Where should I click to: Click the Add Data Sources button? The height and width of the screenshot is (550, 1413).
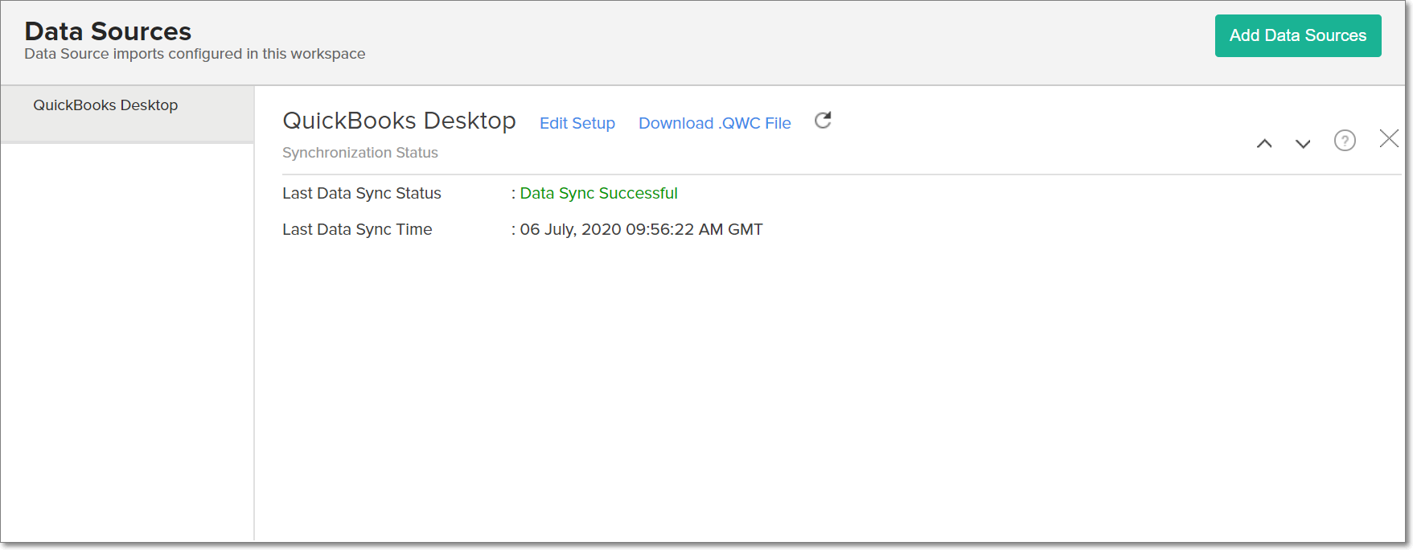coord(1297,35)
